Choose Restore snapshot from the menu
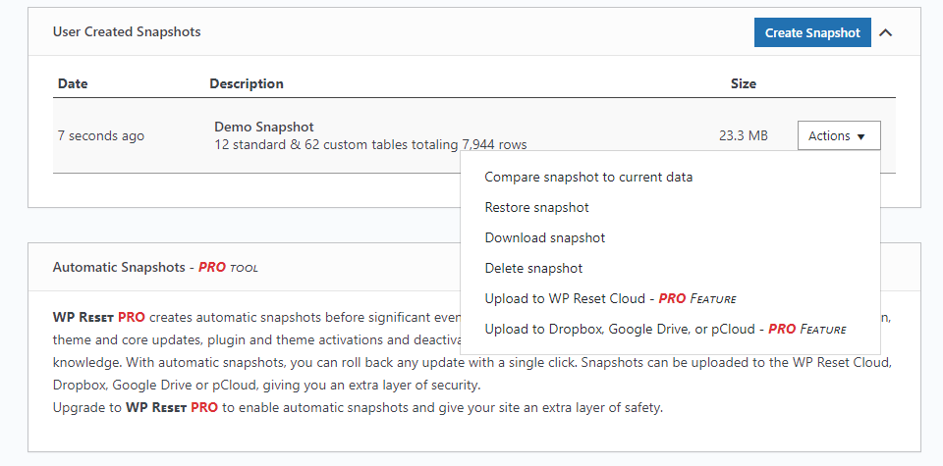The image size is (943, 466). click(x=536, y=208)
